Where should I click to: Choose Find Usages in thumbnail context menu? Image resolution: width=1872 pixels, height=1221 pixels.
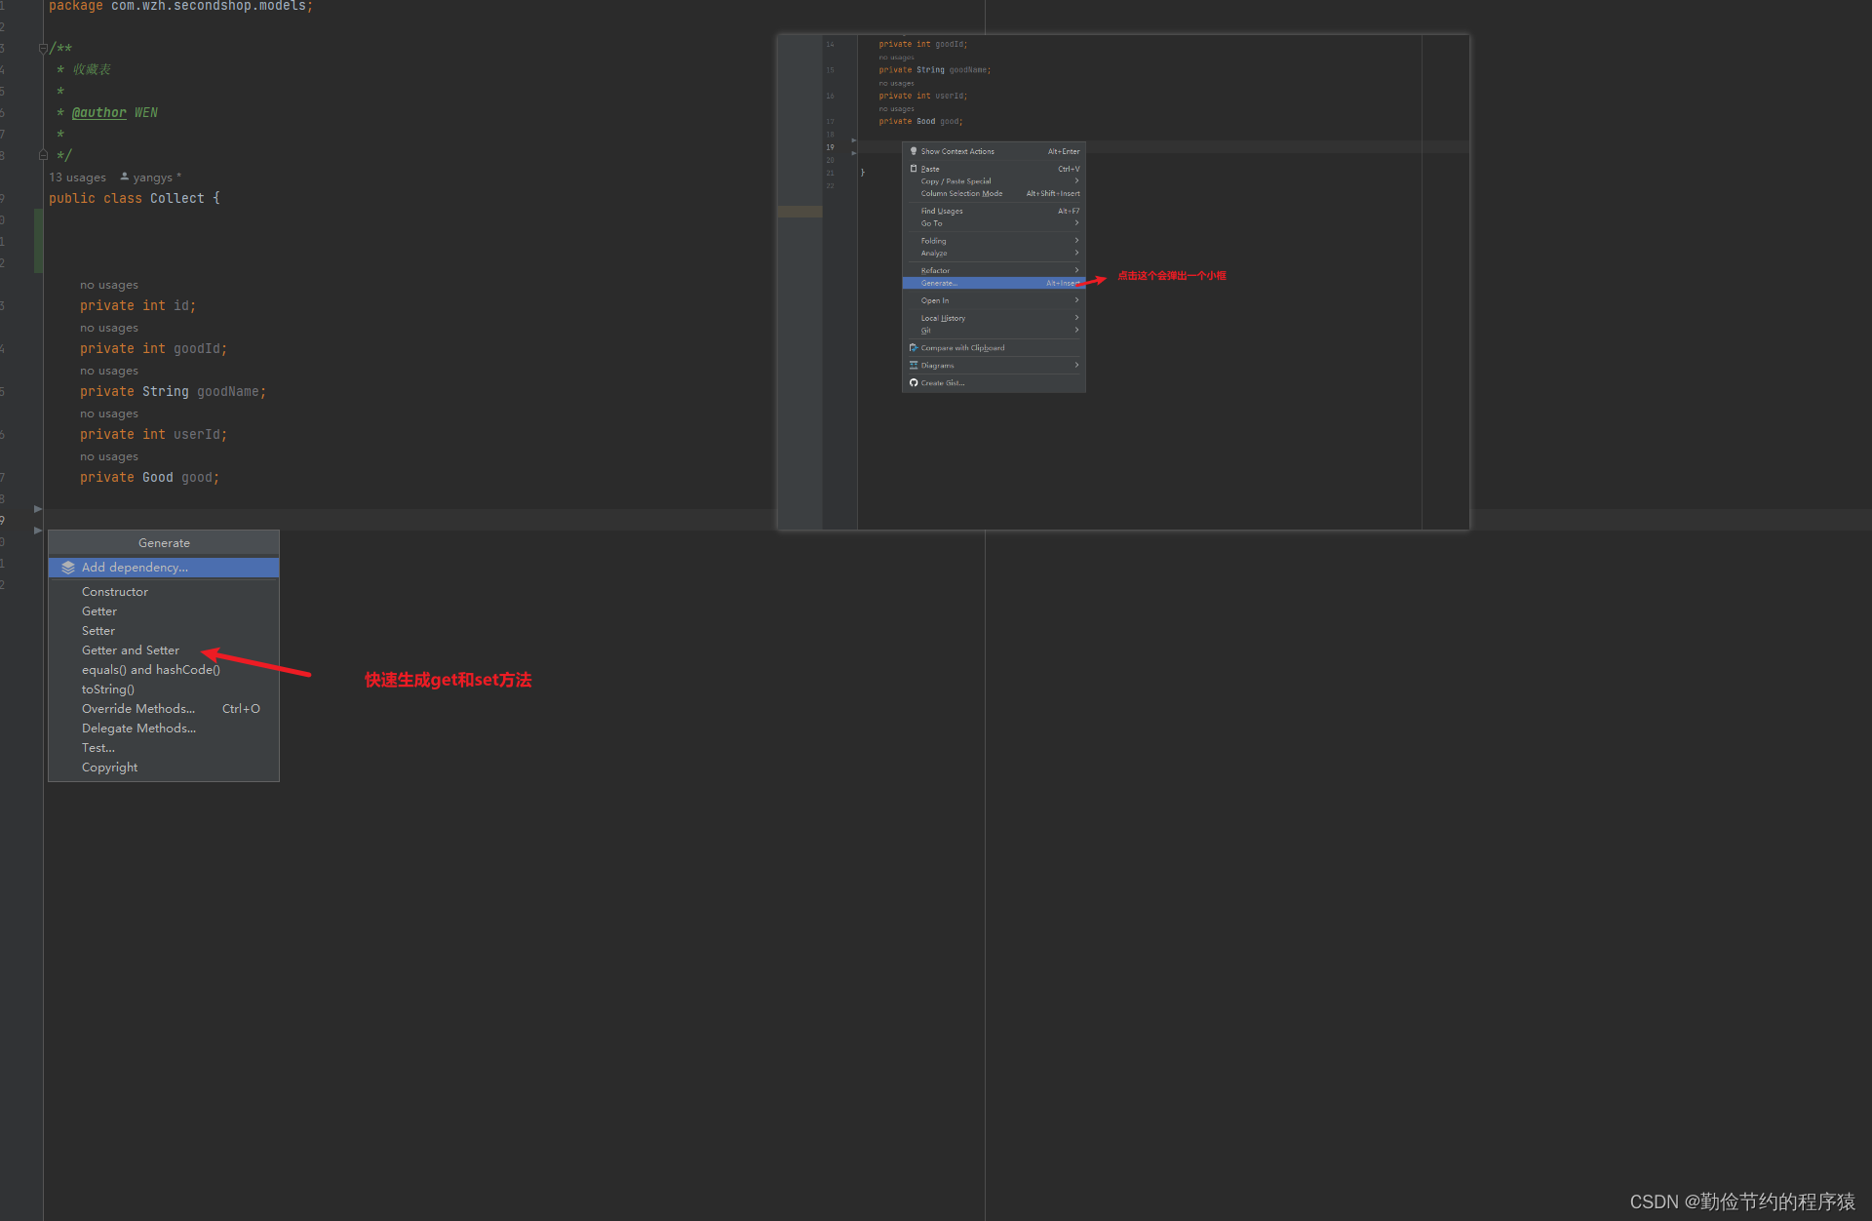[994, 212]
